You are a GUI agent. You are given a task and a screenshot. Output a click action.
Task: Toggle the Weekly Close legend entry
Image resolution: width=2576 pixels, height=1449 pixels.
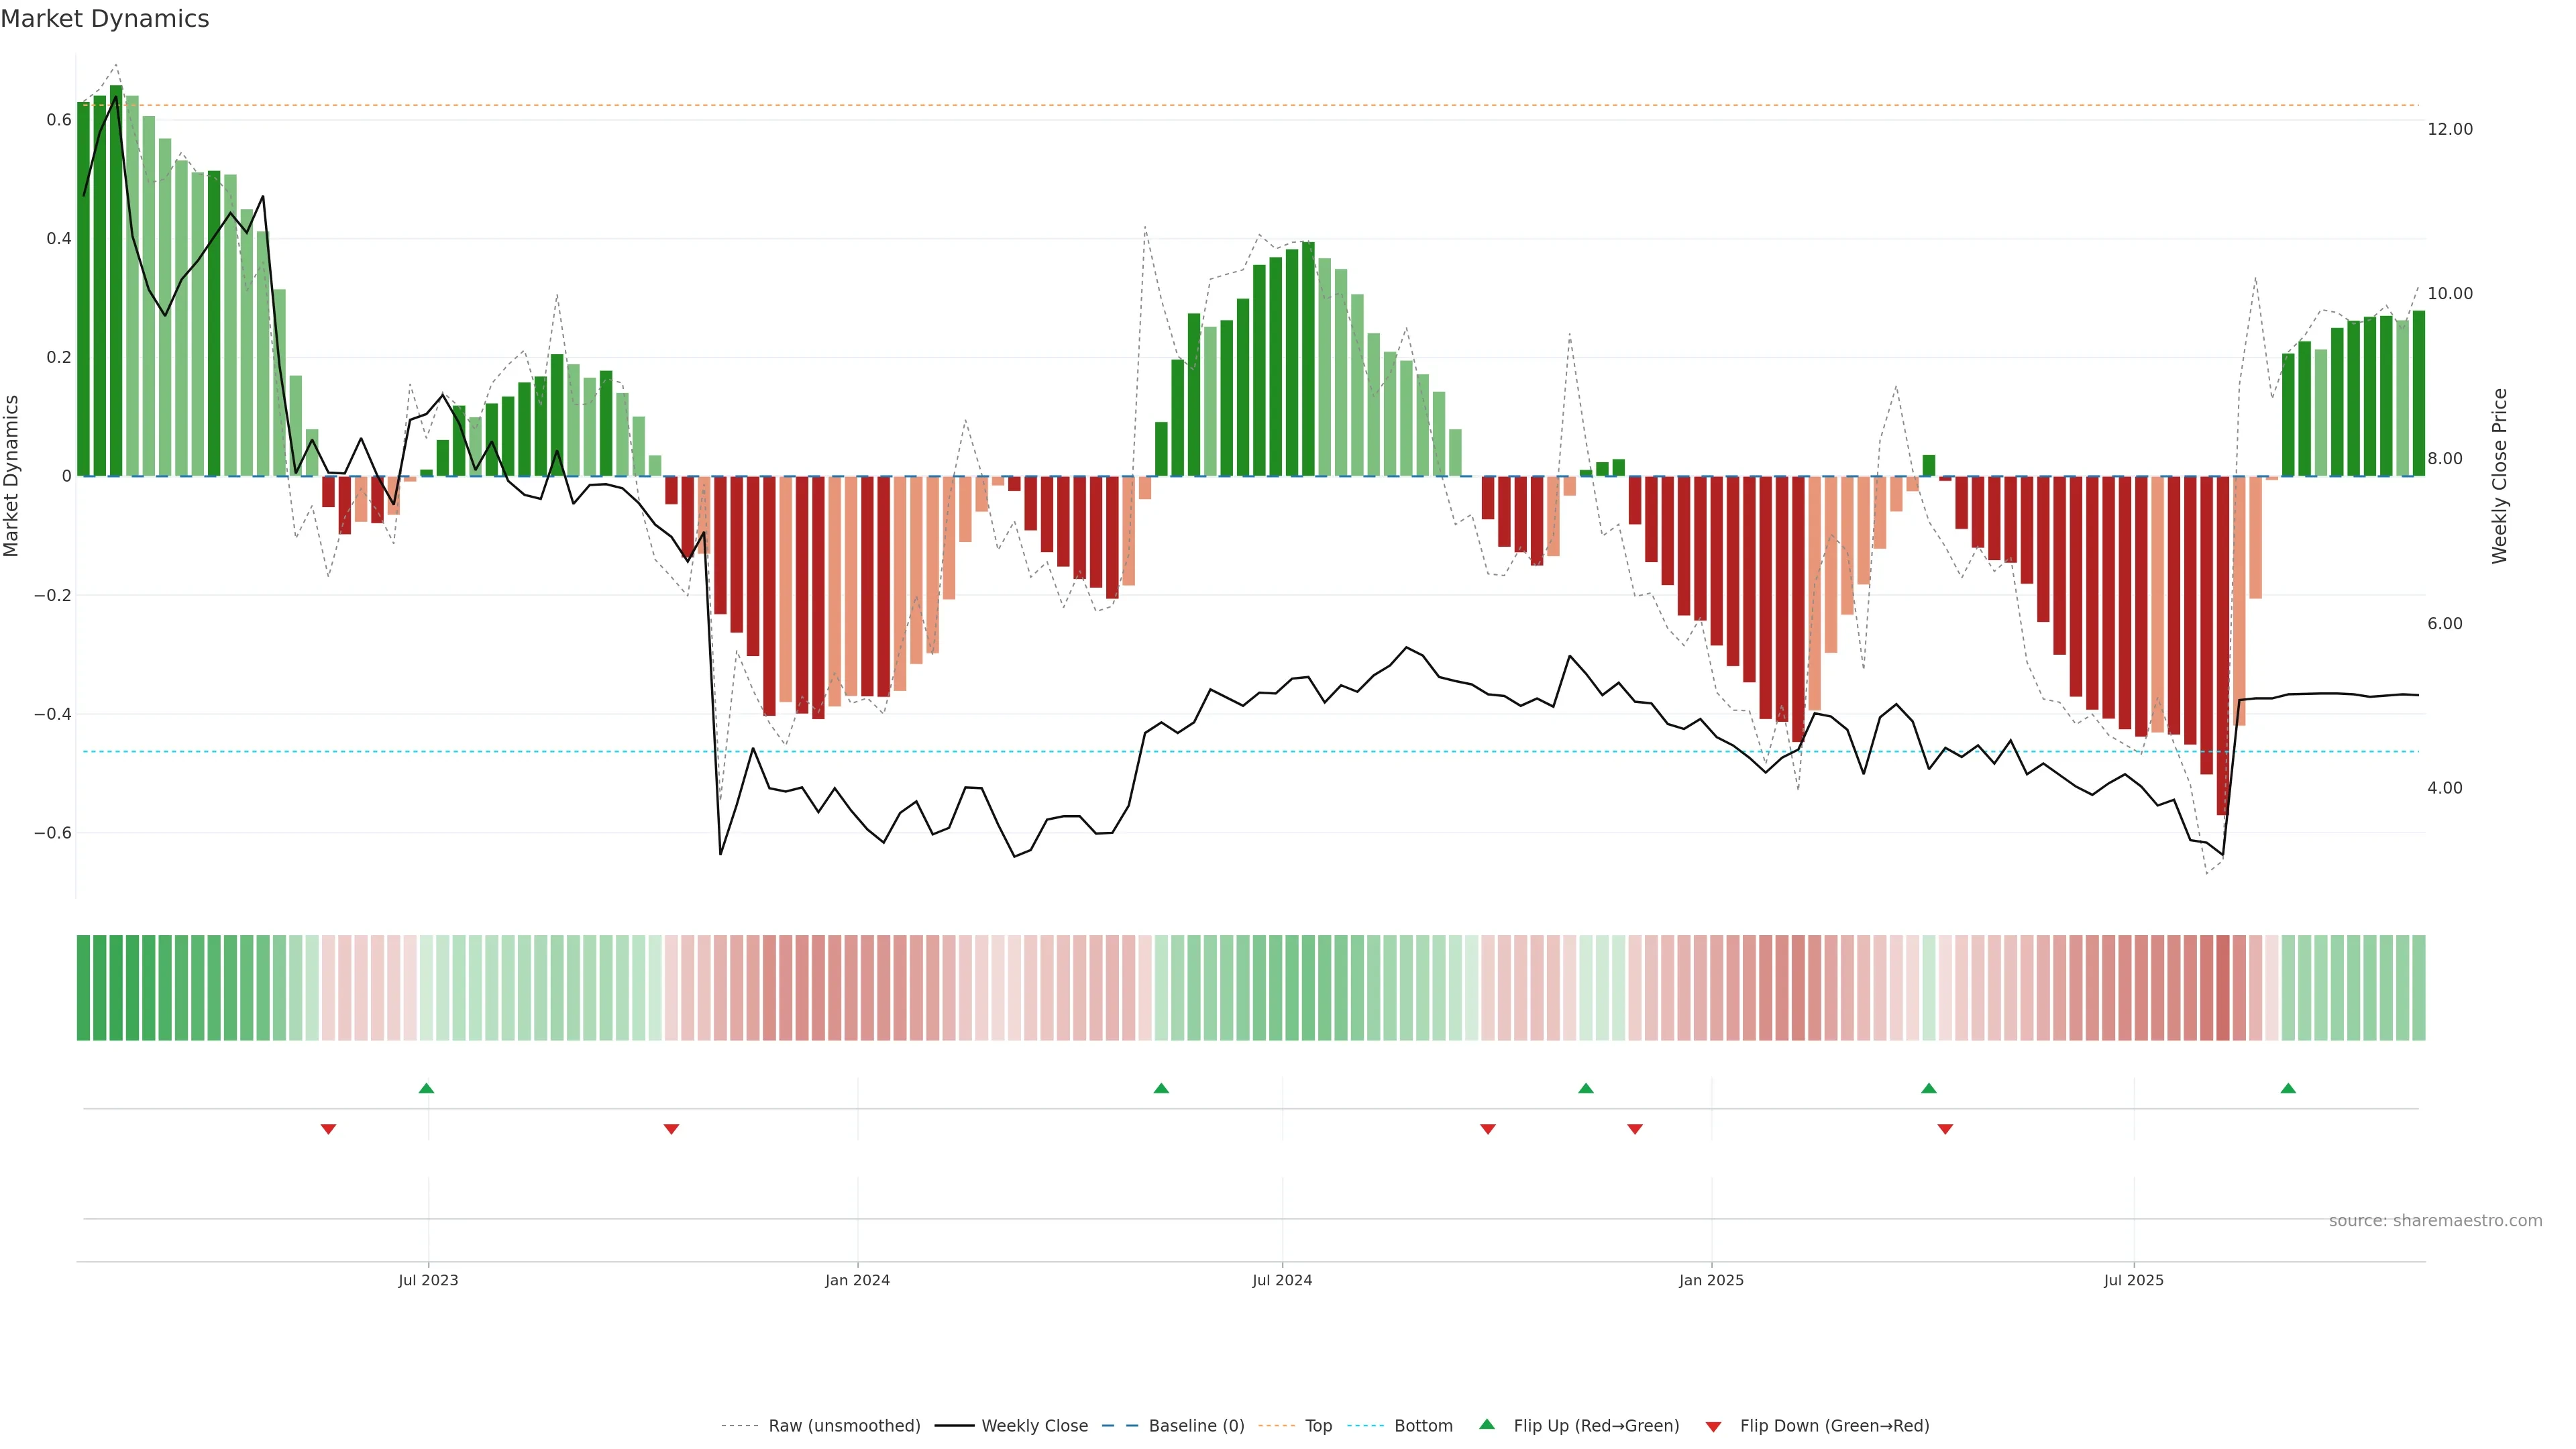point(1034,1425)
